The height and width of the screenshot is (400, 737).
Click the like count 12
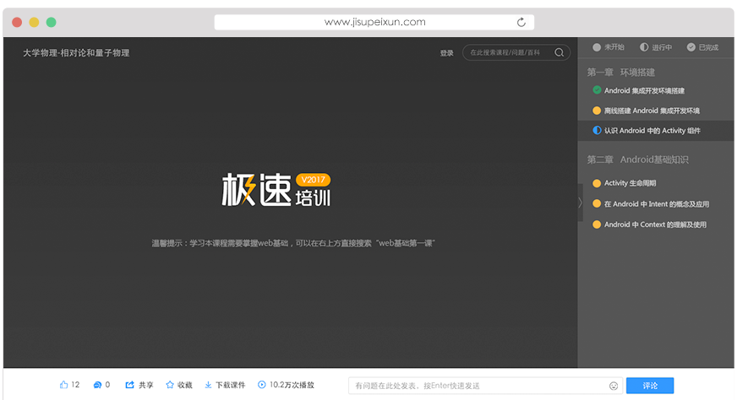(75, 385)
